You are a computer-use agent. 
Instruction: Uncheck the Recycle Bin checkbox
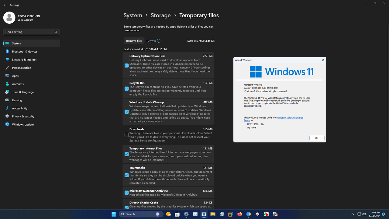pos(126,89)
